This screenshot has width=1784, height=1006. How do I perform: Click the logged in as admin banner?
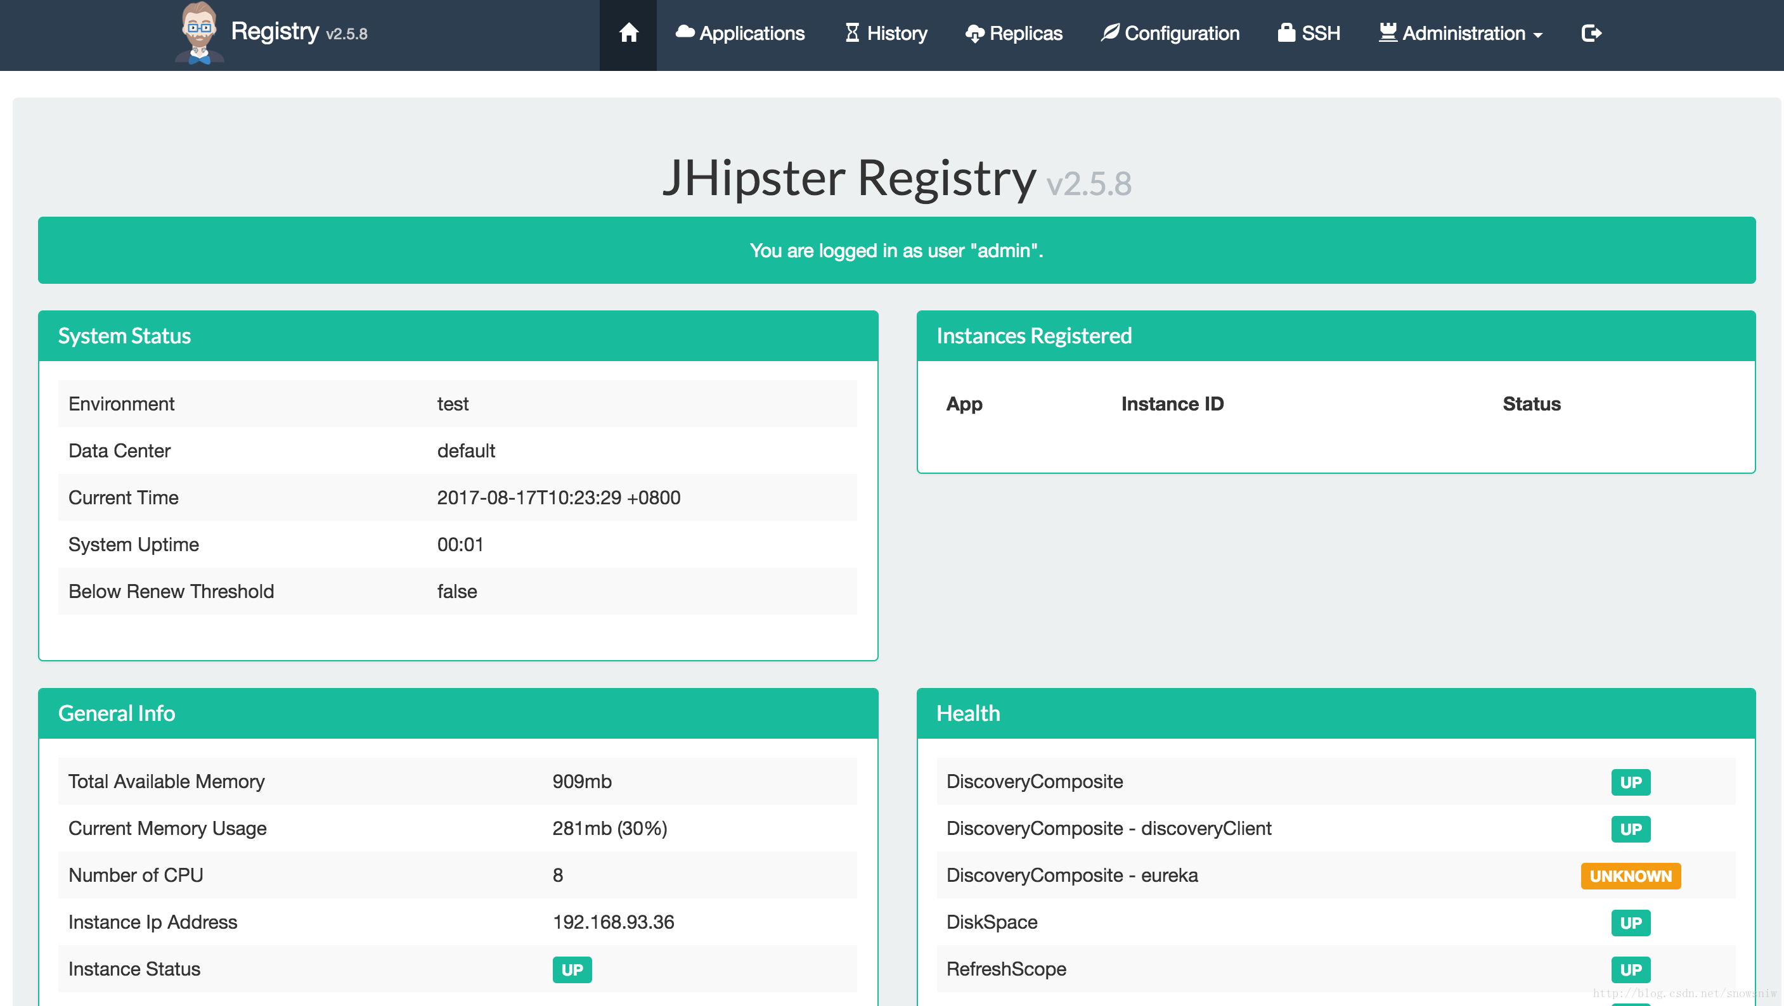pos(896,250)
